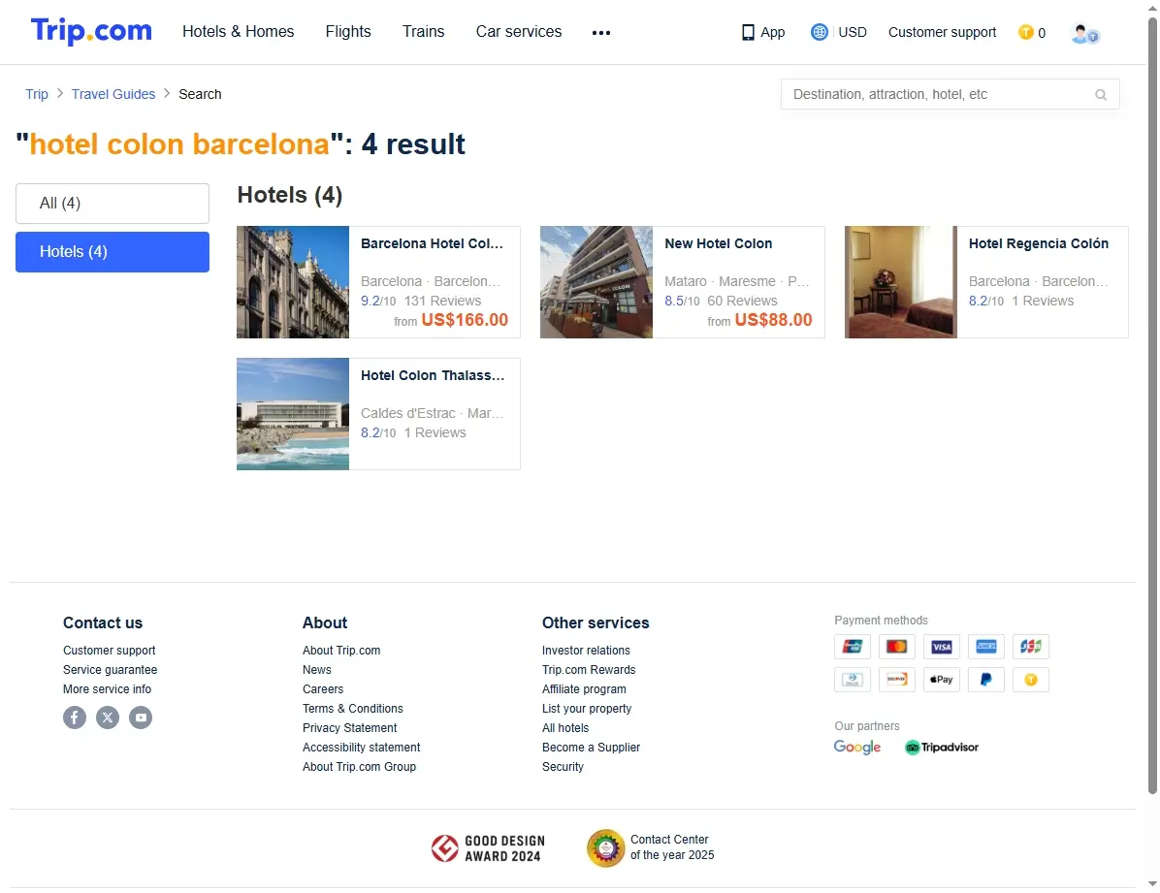This screenshot has width=1160, height=893.
Task: Click the PayPal payment icon
Action: coord(986,679)
